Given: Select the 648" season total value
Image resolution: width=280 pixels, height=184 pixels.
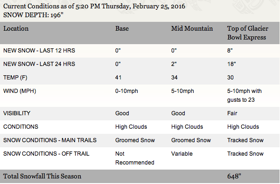Looking at the screenshot, I should coord(234,177).
